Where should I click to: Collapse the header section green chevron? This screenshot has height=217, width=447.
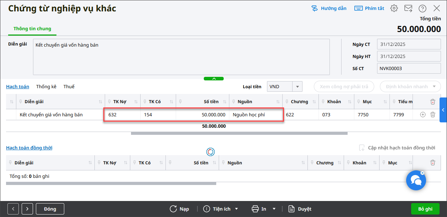(214, 79)
